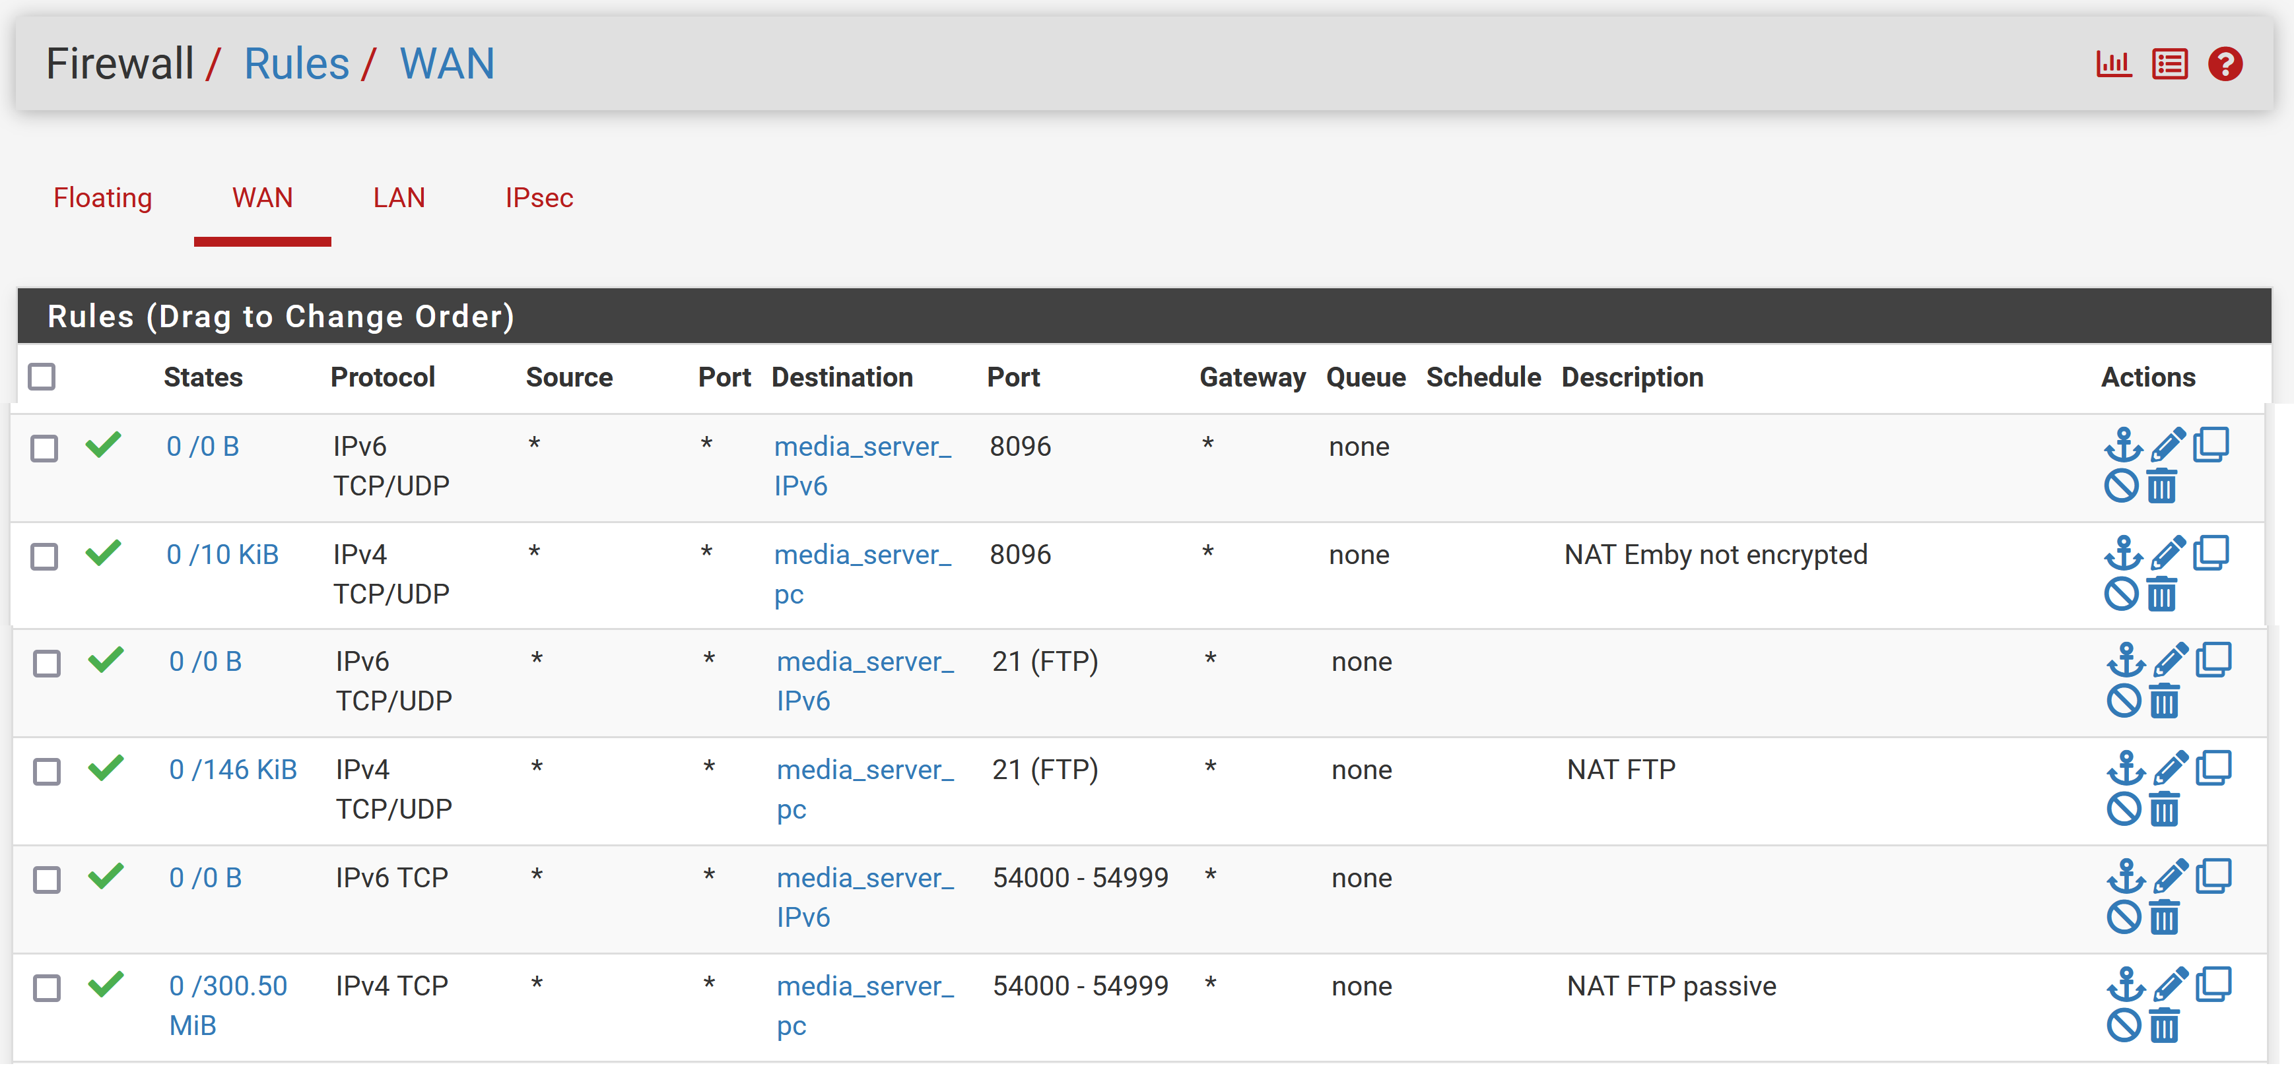
Task: Open states link 0 /146 KiB
Action: pyautogui.click(x=233, y=770)
